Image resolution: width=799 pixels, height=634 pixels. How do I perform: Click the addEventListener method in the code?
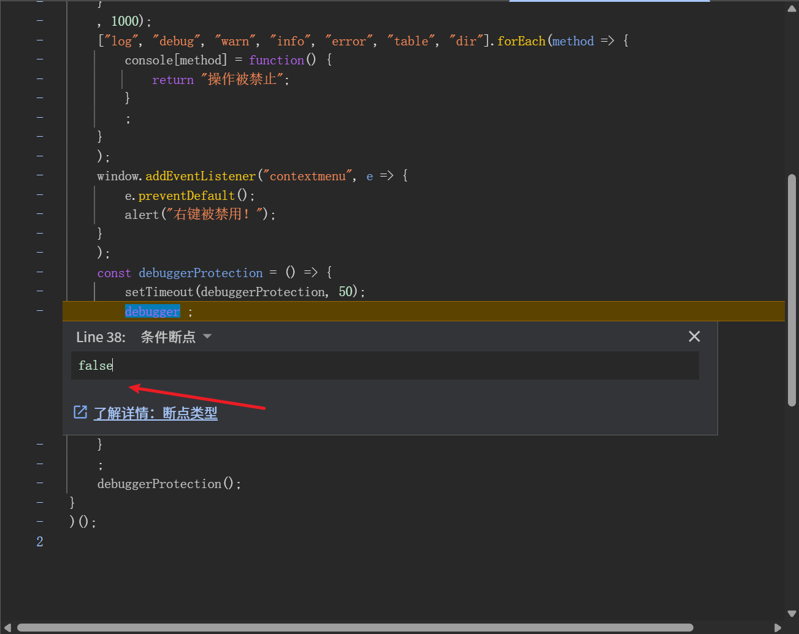point(201,176)
